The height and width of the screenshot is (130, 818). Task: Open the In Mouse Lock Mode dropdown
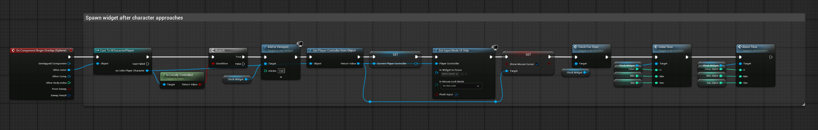(x=461, y=86)
